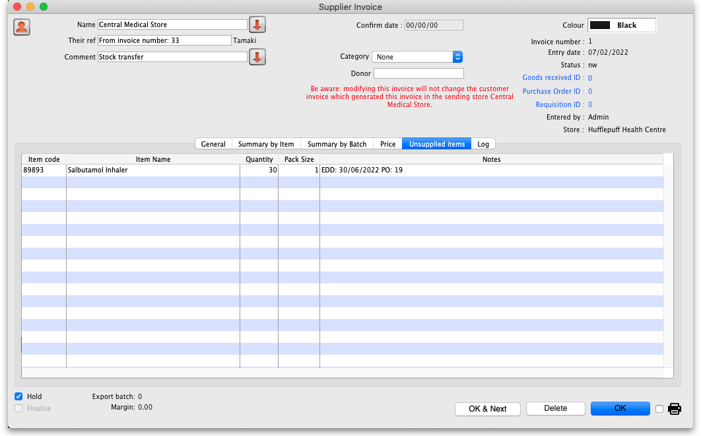Open the Category dropdown

point(417,57)
